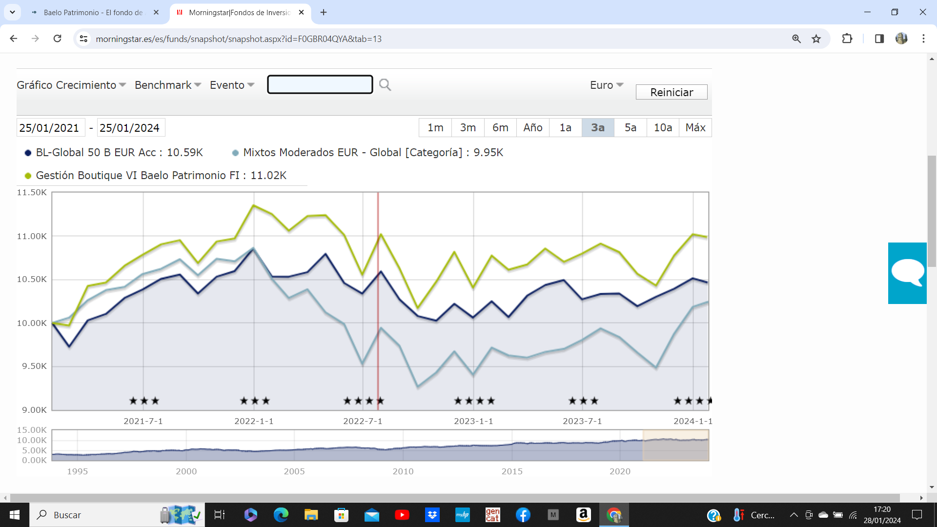
Task: Toggle BL-Global 50 B EUR Acc legend dot
Action: click(28, 153)
